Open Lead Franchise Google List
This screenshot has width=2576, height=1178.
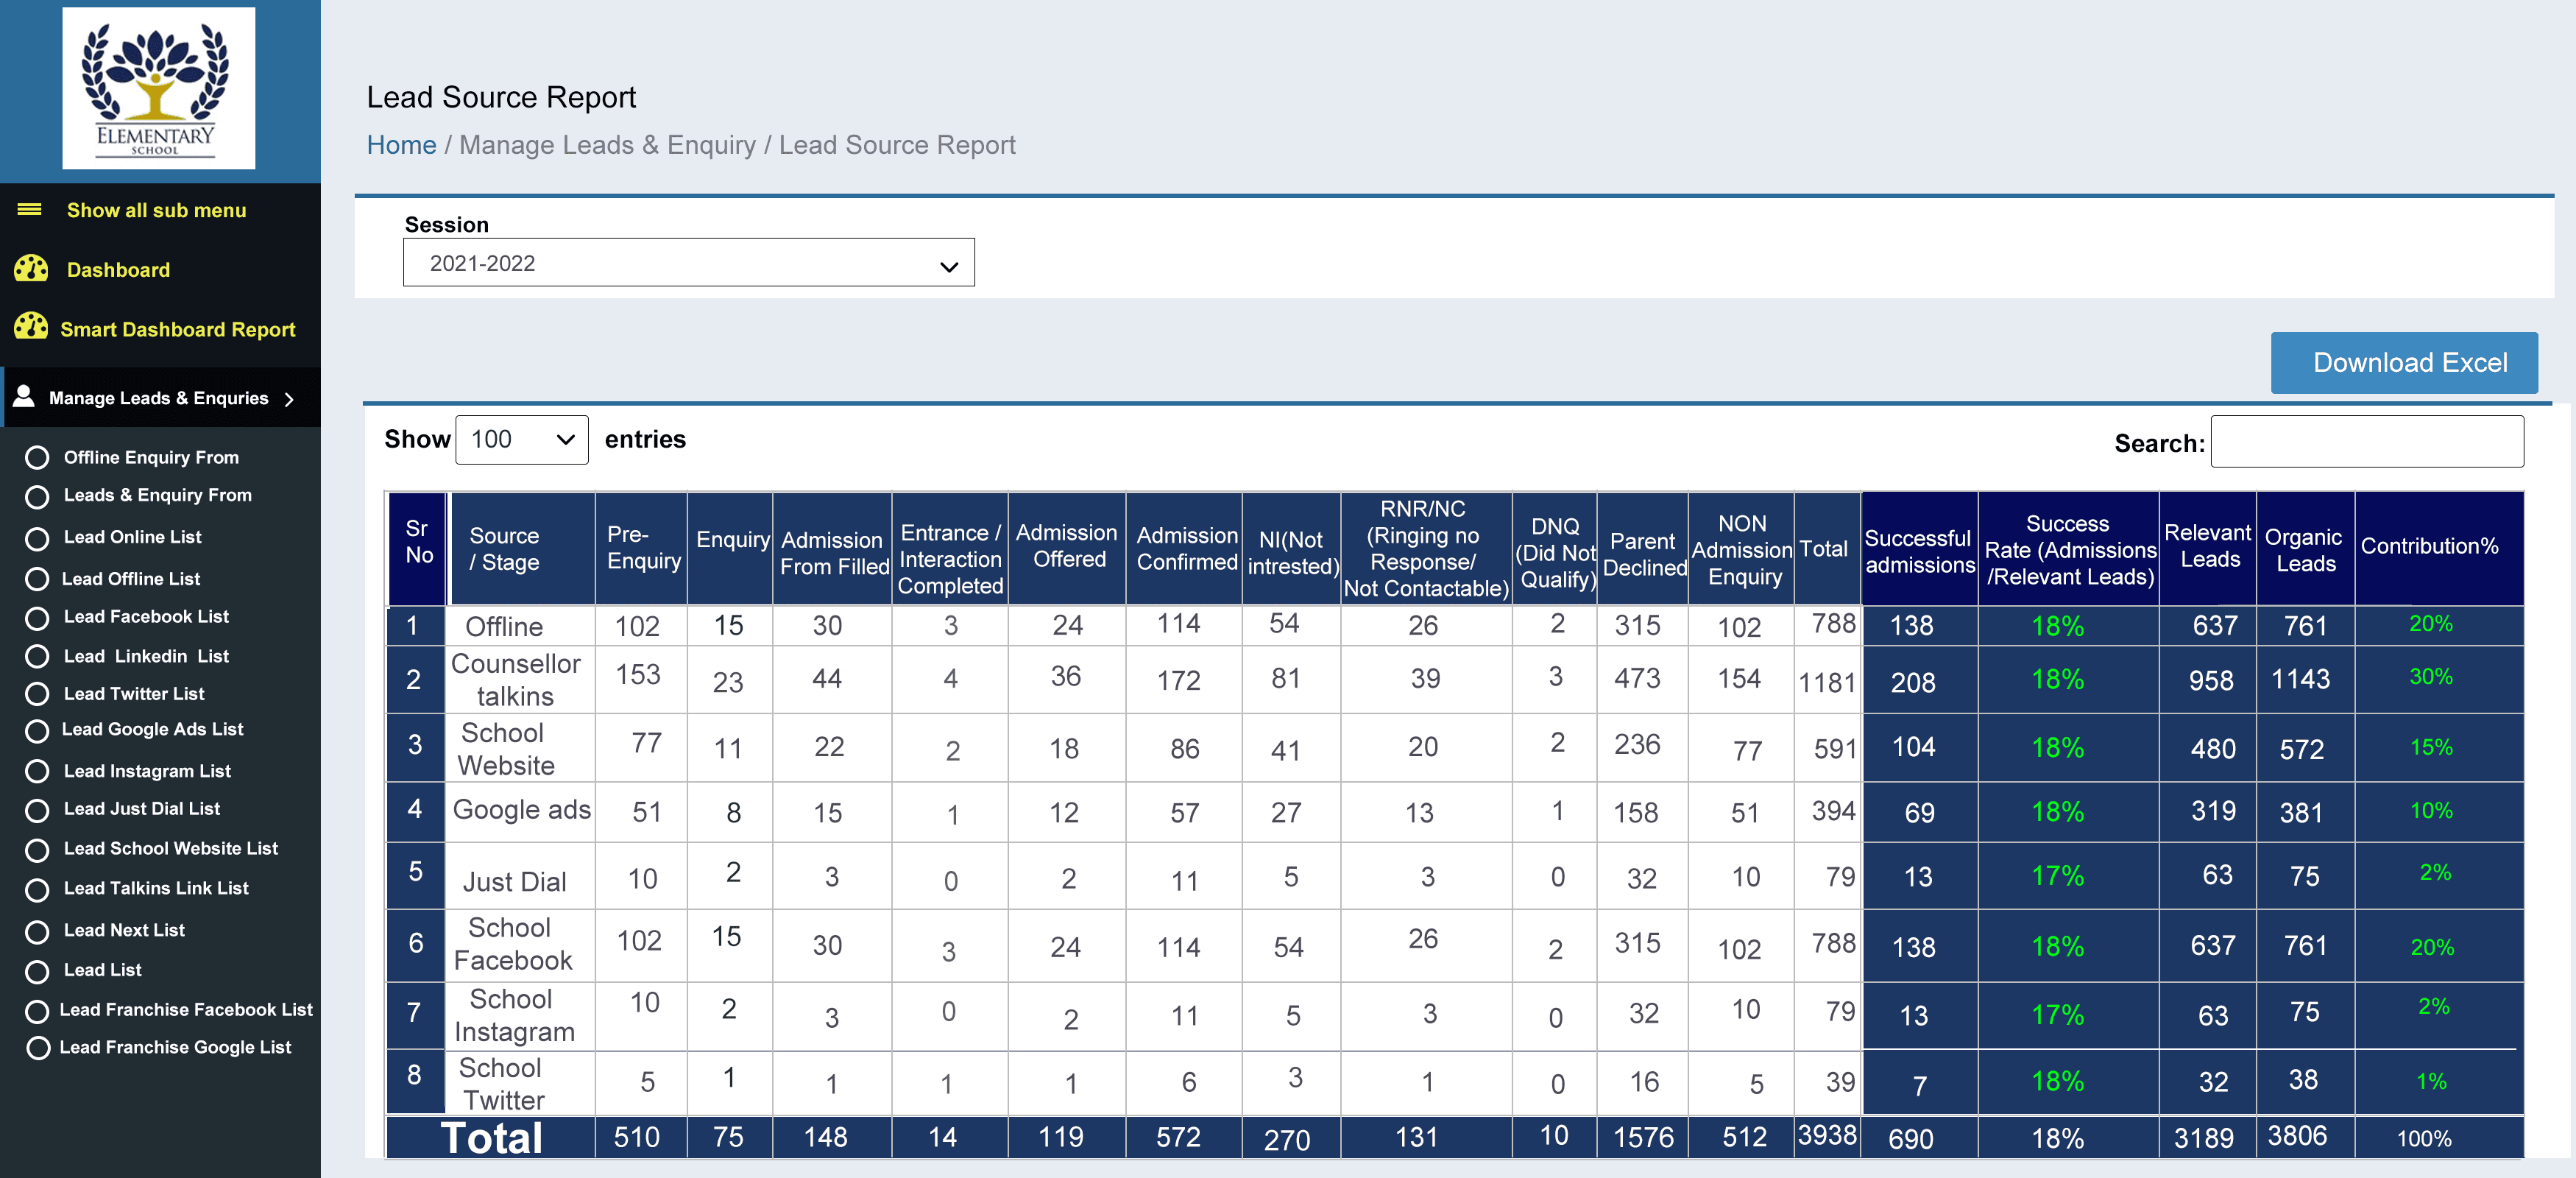click(175, 1048)
